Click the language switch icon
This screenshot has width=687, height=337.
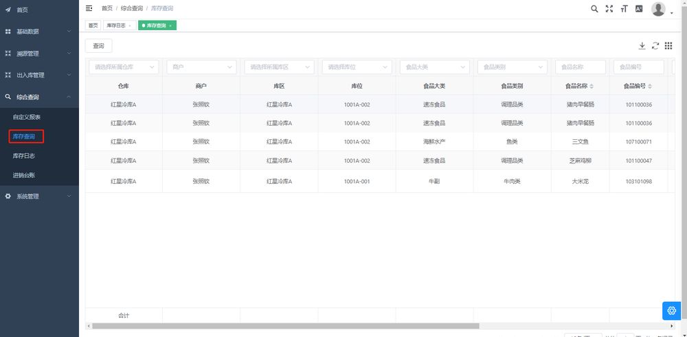(639, 9)
